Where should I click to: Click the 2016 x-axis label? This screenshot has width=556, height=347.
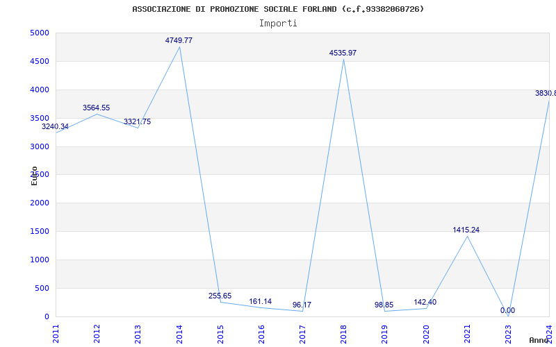[x=261, y=335]
